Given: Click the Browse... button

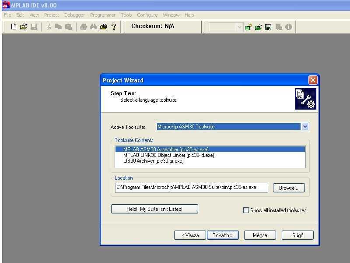Looking at the screenshot, I should 289,188.
